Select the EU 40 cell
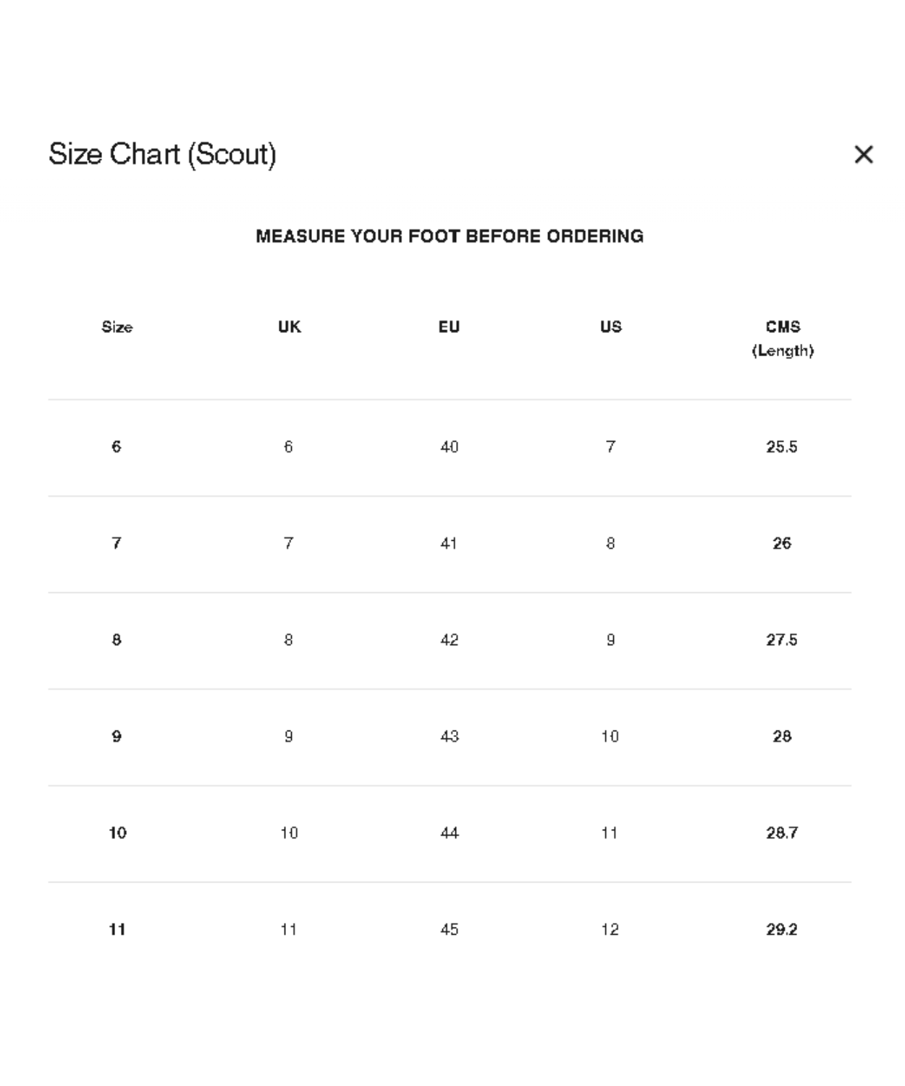The image size is (905, 1086). pyautogui.click(x=449, y=447)
